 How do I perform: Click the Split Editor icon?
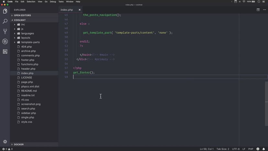[x=258, y=10]
